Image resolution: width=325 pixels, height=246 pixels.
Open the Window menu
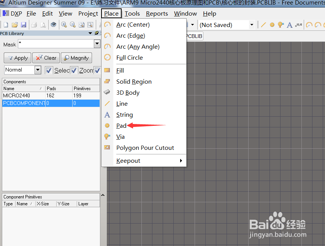click(x=185, y=14)
